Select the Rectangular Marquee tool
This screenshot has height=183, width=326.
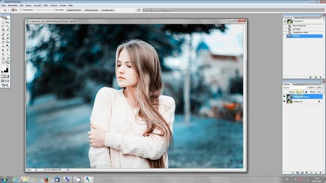[3, 22]
